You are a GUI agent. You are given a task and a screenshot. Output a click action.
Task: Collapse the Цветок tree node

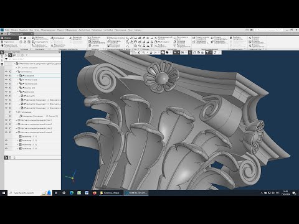tap(18, 91)
